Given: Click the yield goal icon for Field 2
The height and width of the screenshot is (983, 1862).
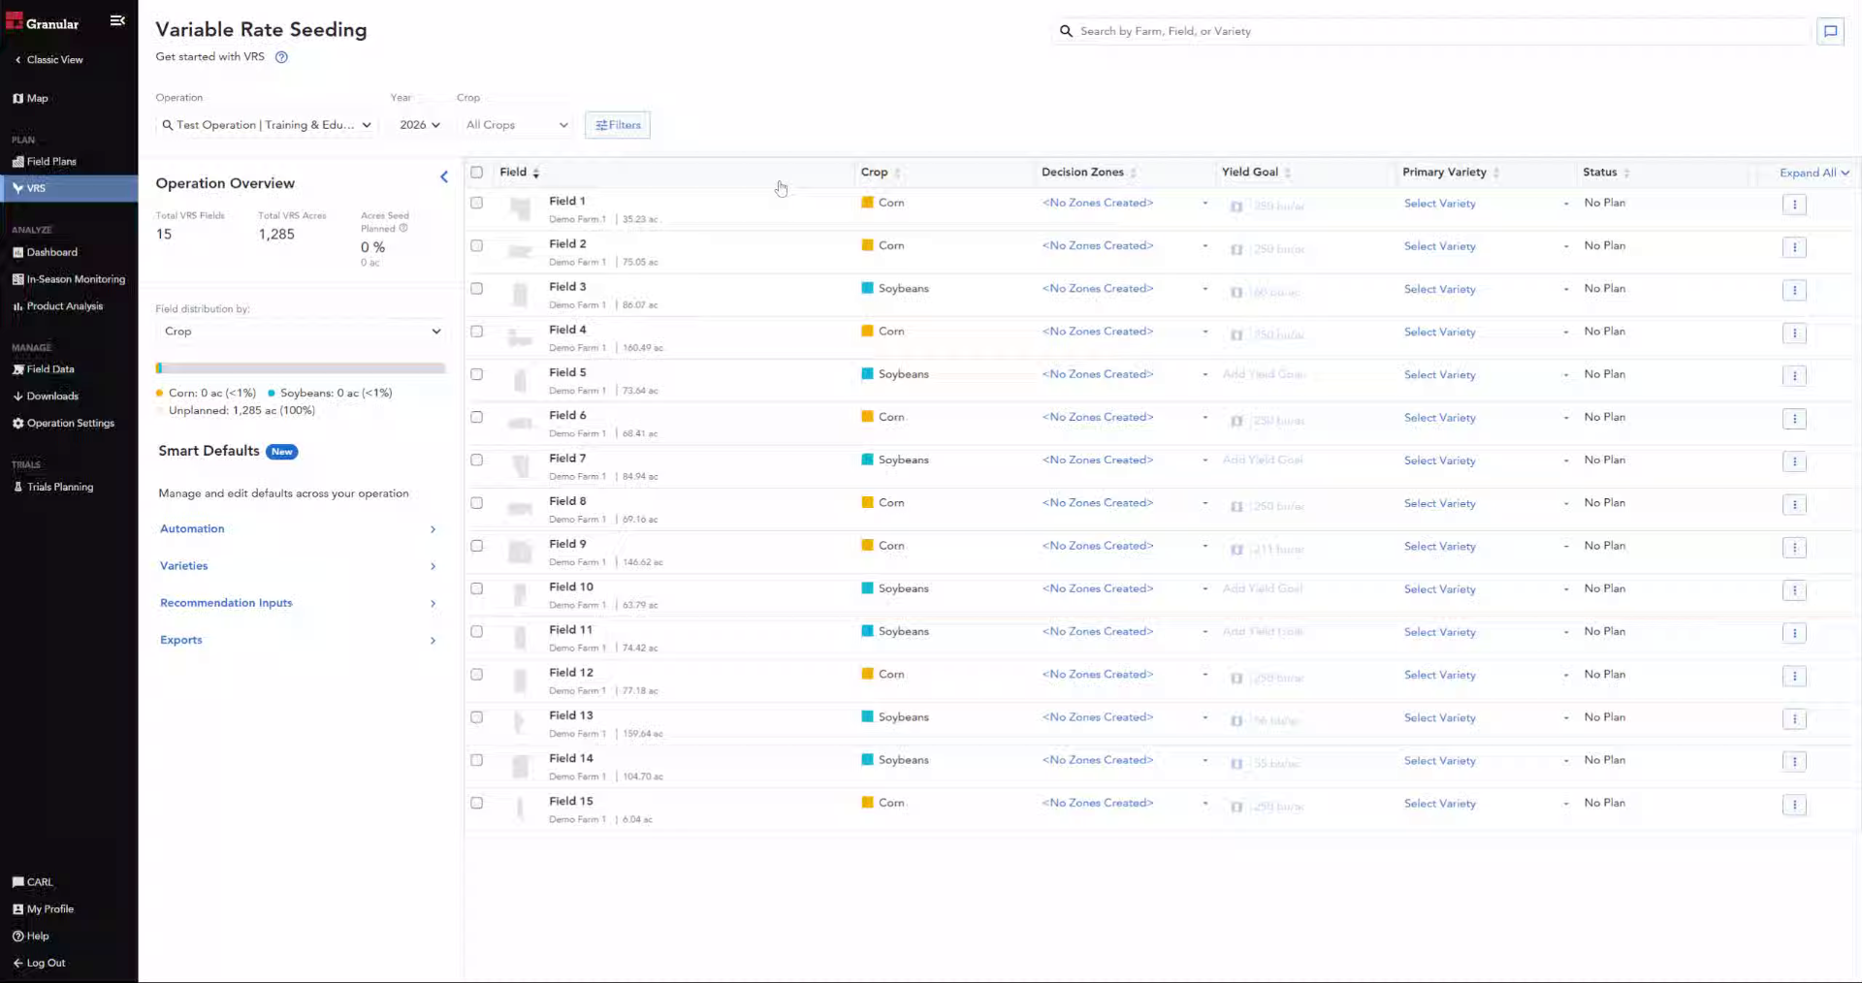Looking at the screenshot, I should [1236, 250].
